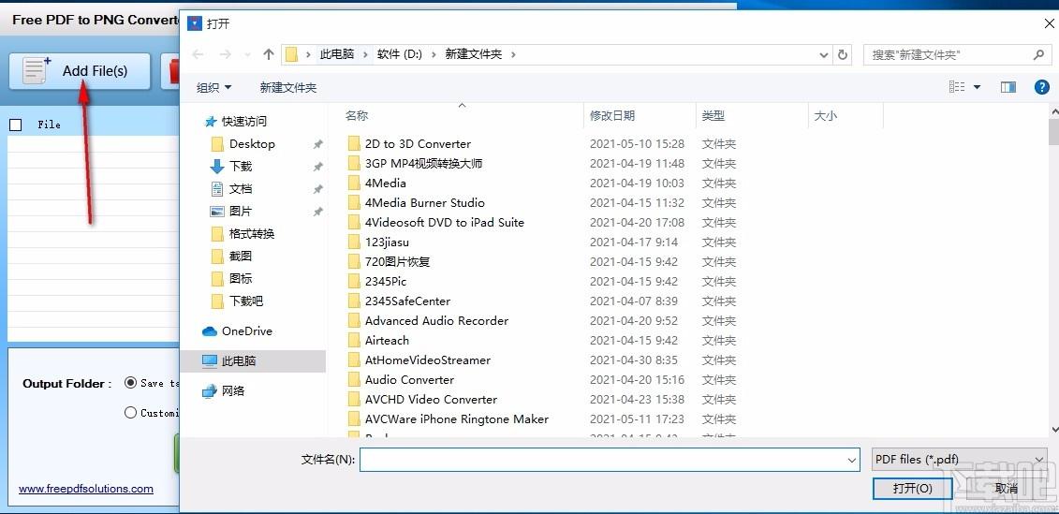The image size is (1059, 514).
Task: Click New Folder (新建文件夹) in toolbar
Action: coord(287,87)
